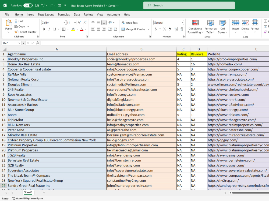Click the Name Box showing O27
The width and height of the screenshot is (269, 201).
point(12,43)
